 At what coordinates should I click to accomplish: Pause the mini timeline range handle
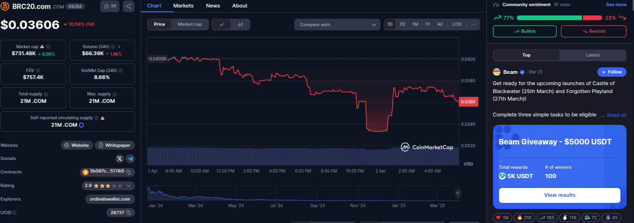click(x=457, y=193)
